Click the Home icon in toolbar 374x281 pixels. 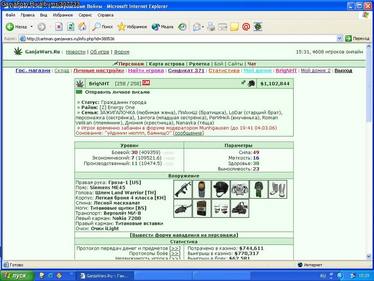click(82, 26)
